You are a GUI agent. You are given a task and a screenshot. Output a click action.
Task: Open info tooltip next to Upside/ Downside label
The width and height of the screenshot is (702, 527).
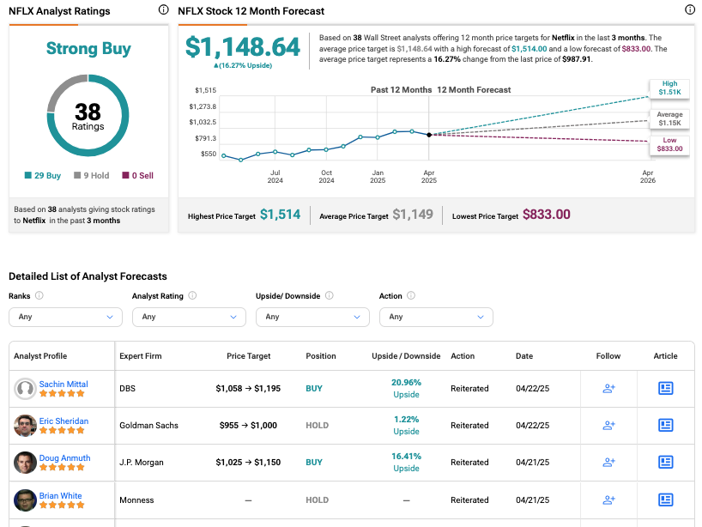coord(329,295)
